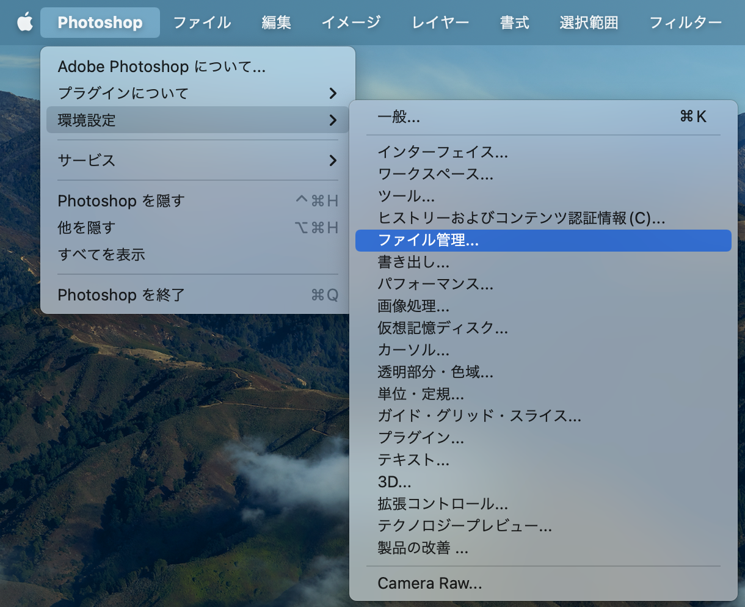Open パフォーマンス preferences
Viewport: 745px width, 607px height.
coord(435,284)
